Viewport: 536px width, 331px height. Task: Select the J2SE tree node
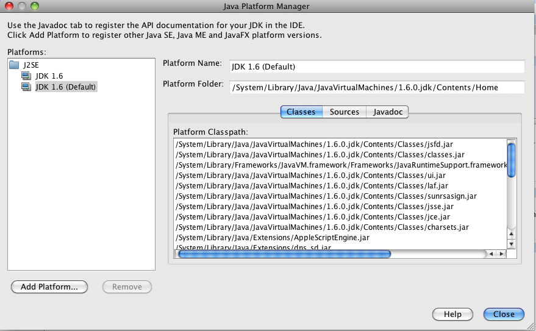[31, 65]
